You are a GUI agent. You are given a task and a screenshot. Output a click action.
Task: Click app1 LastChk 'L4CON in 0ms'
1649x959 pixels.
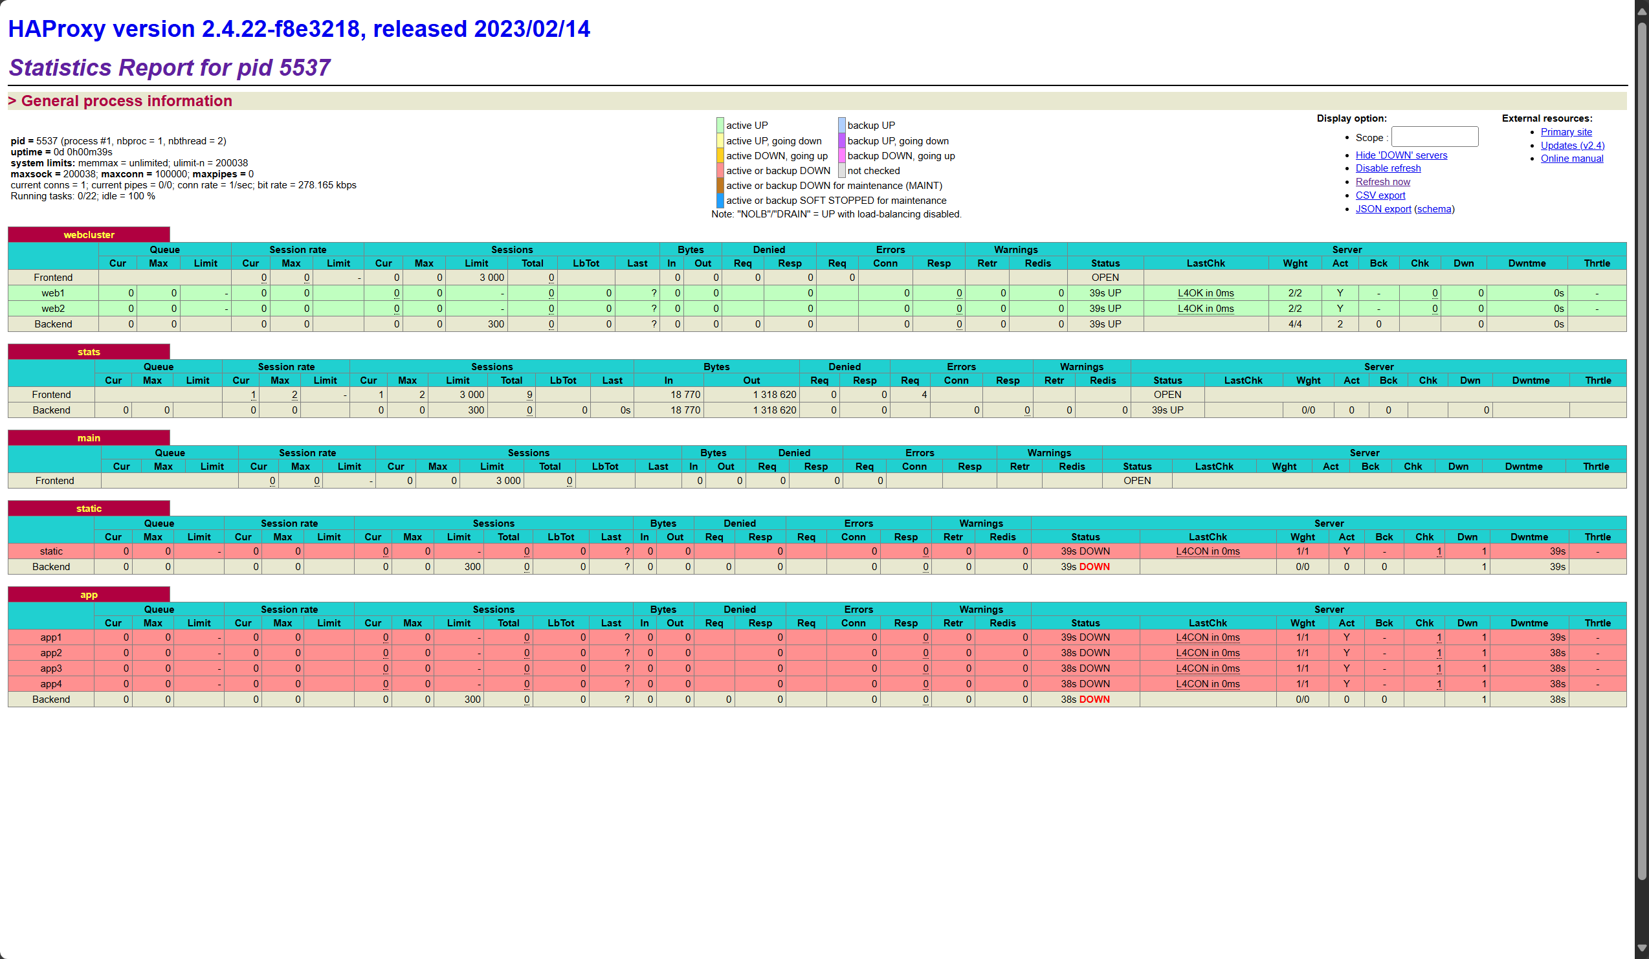(x=1208, y=637)
